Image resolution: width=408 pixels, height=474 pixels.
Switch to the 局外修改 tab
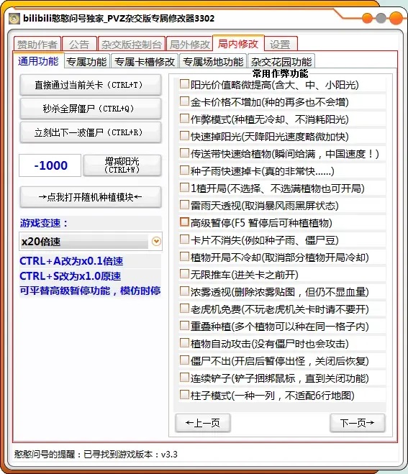[190, 44]
